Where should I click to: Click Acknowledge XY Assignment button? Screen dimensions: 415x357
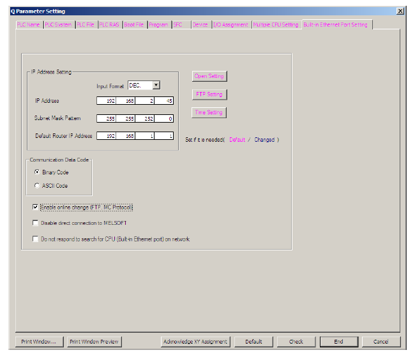[x=195, y=342]
